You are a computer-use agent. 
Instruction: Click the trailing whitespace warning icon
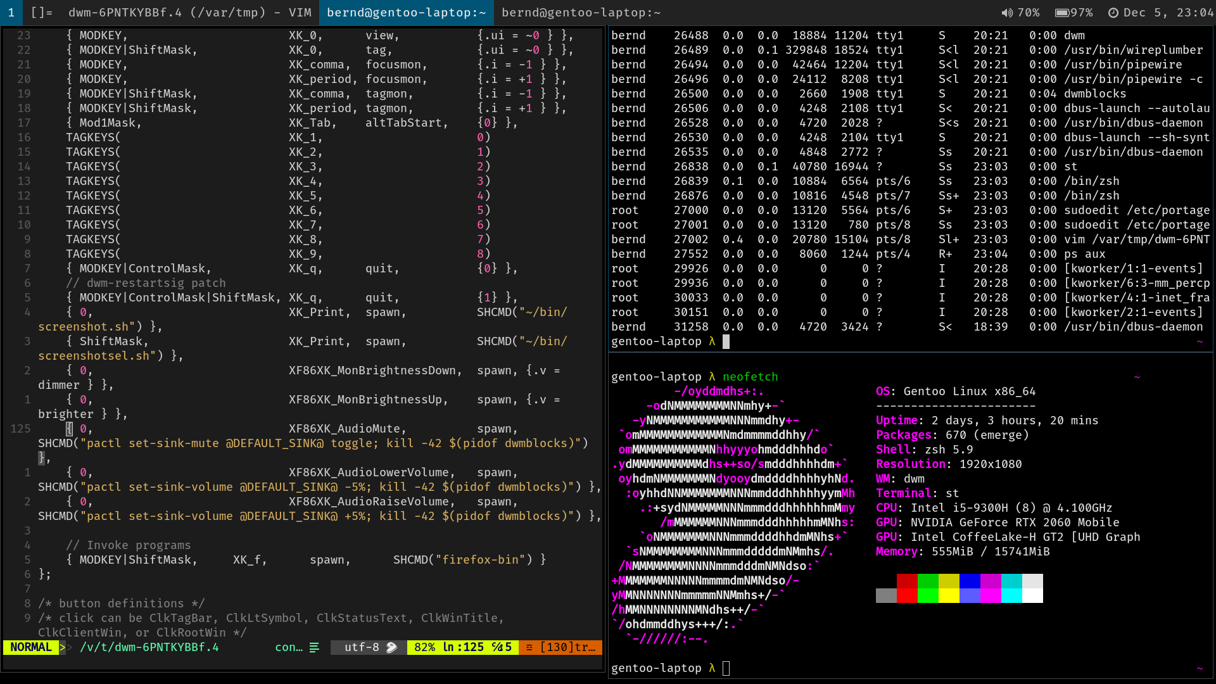coord(529,647)
